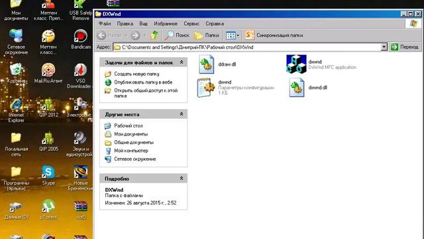
Task: Open Общие документы link
Action: (134, 142)
